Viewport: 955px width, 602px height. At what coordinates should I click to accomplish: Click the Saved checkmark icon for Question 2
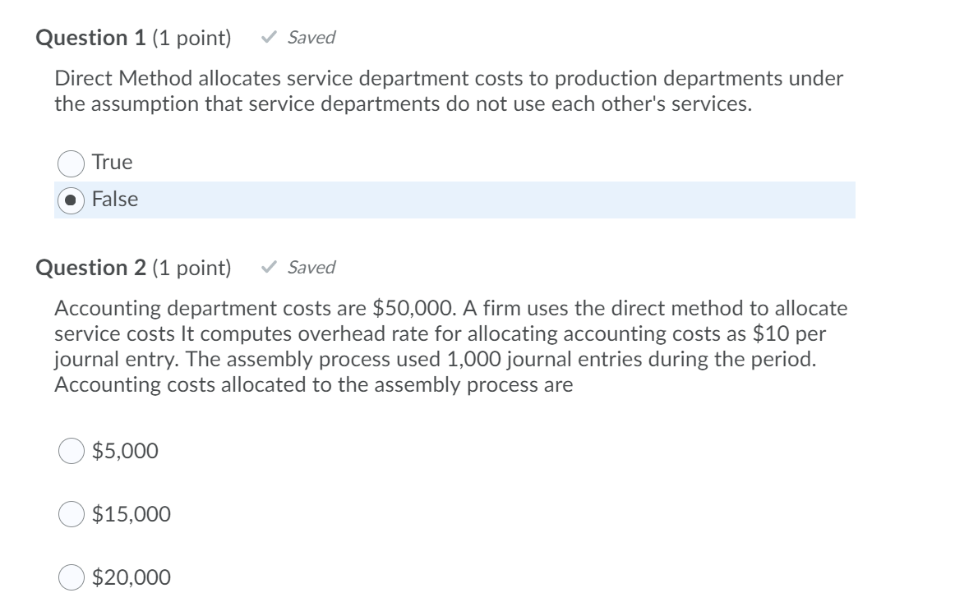coord(269,267)
